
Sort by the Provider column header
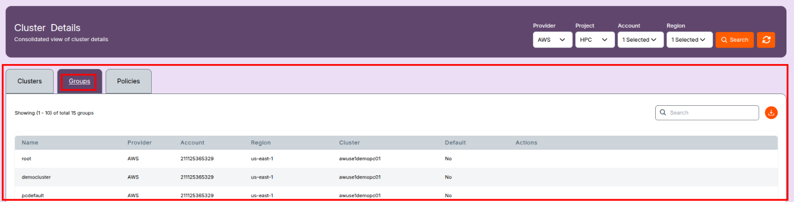pyautogui.click(x=139, y=143)
